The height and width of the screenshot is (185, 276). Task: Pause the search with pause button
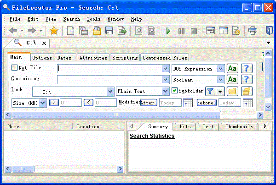click(181, 31)
